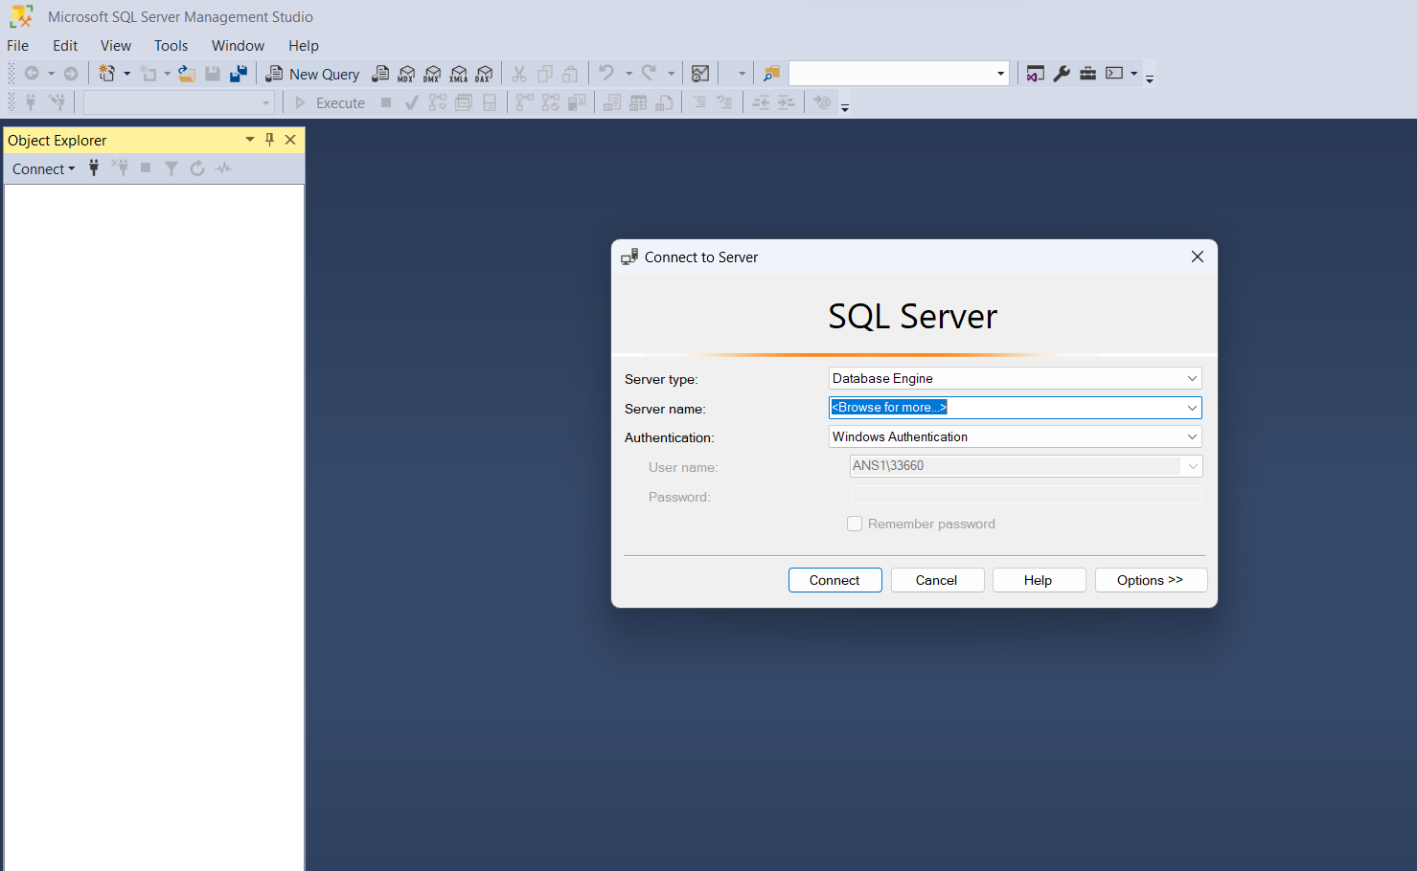Click the Connect button in dialog
This screenshot has height=871, width=1417.
pos(834,580)
